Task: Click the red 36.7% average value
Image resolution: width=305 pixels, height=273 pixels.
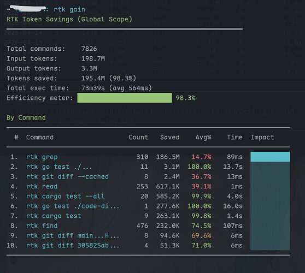Action: (201, 176)
